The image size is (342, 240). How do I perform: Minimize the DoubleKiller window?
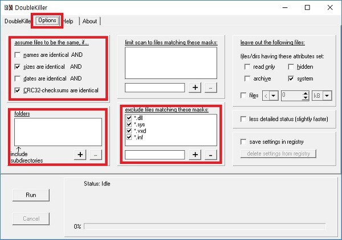pyautogui.click(x=285, y=7)
